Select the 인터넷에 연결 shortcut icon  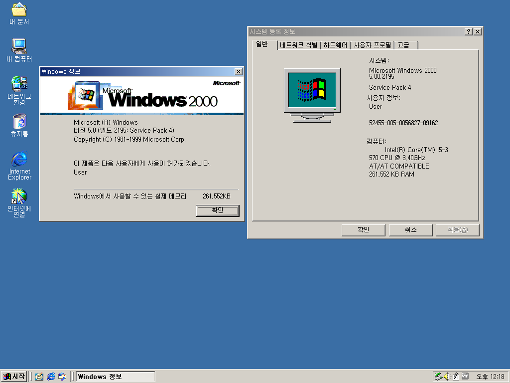(x=19, y=202)
